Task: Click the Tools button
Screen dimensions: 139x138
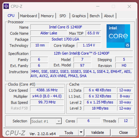Action: [x=69, y=132]
